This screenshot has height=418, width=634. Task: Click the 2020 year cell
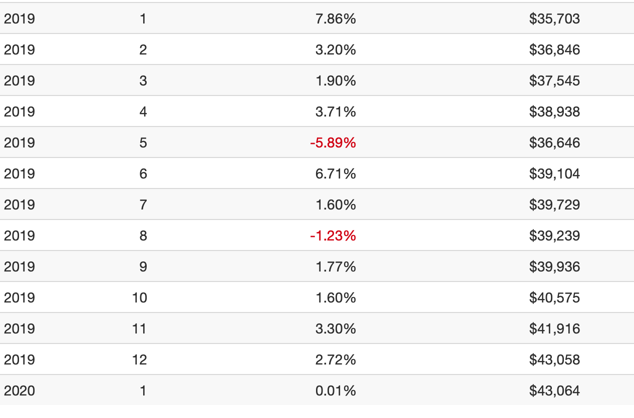point(20,390)
